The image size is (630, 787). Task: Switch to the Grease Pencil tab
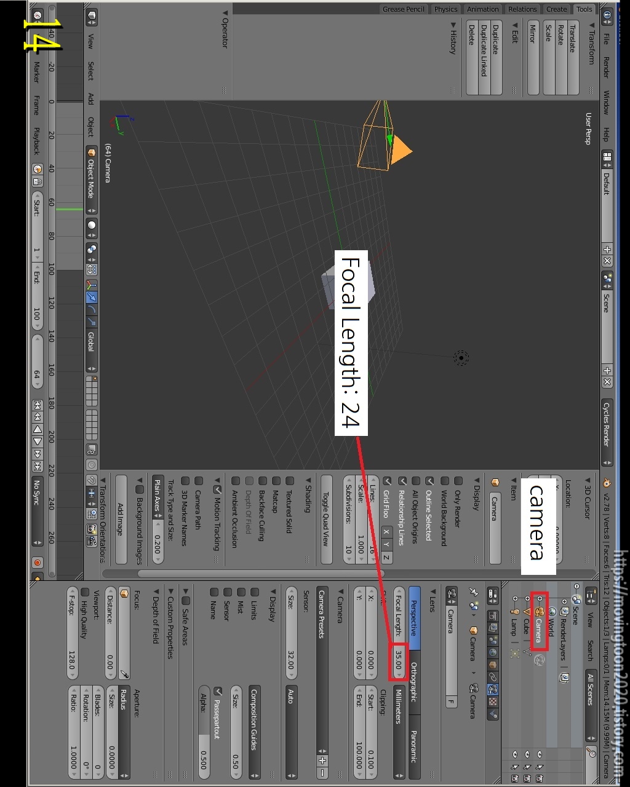point(404,9)
